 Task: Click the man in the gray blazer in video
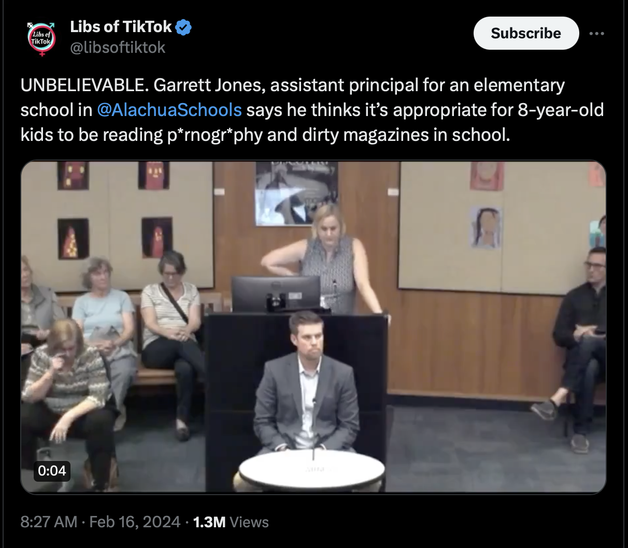coord(306,383)
